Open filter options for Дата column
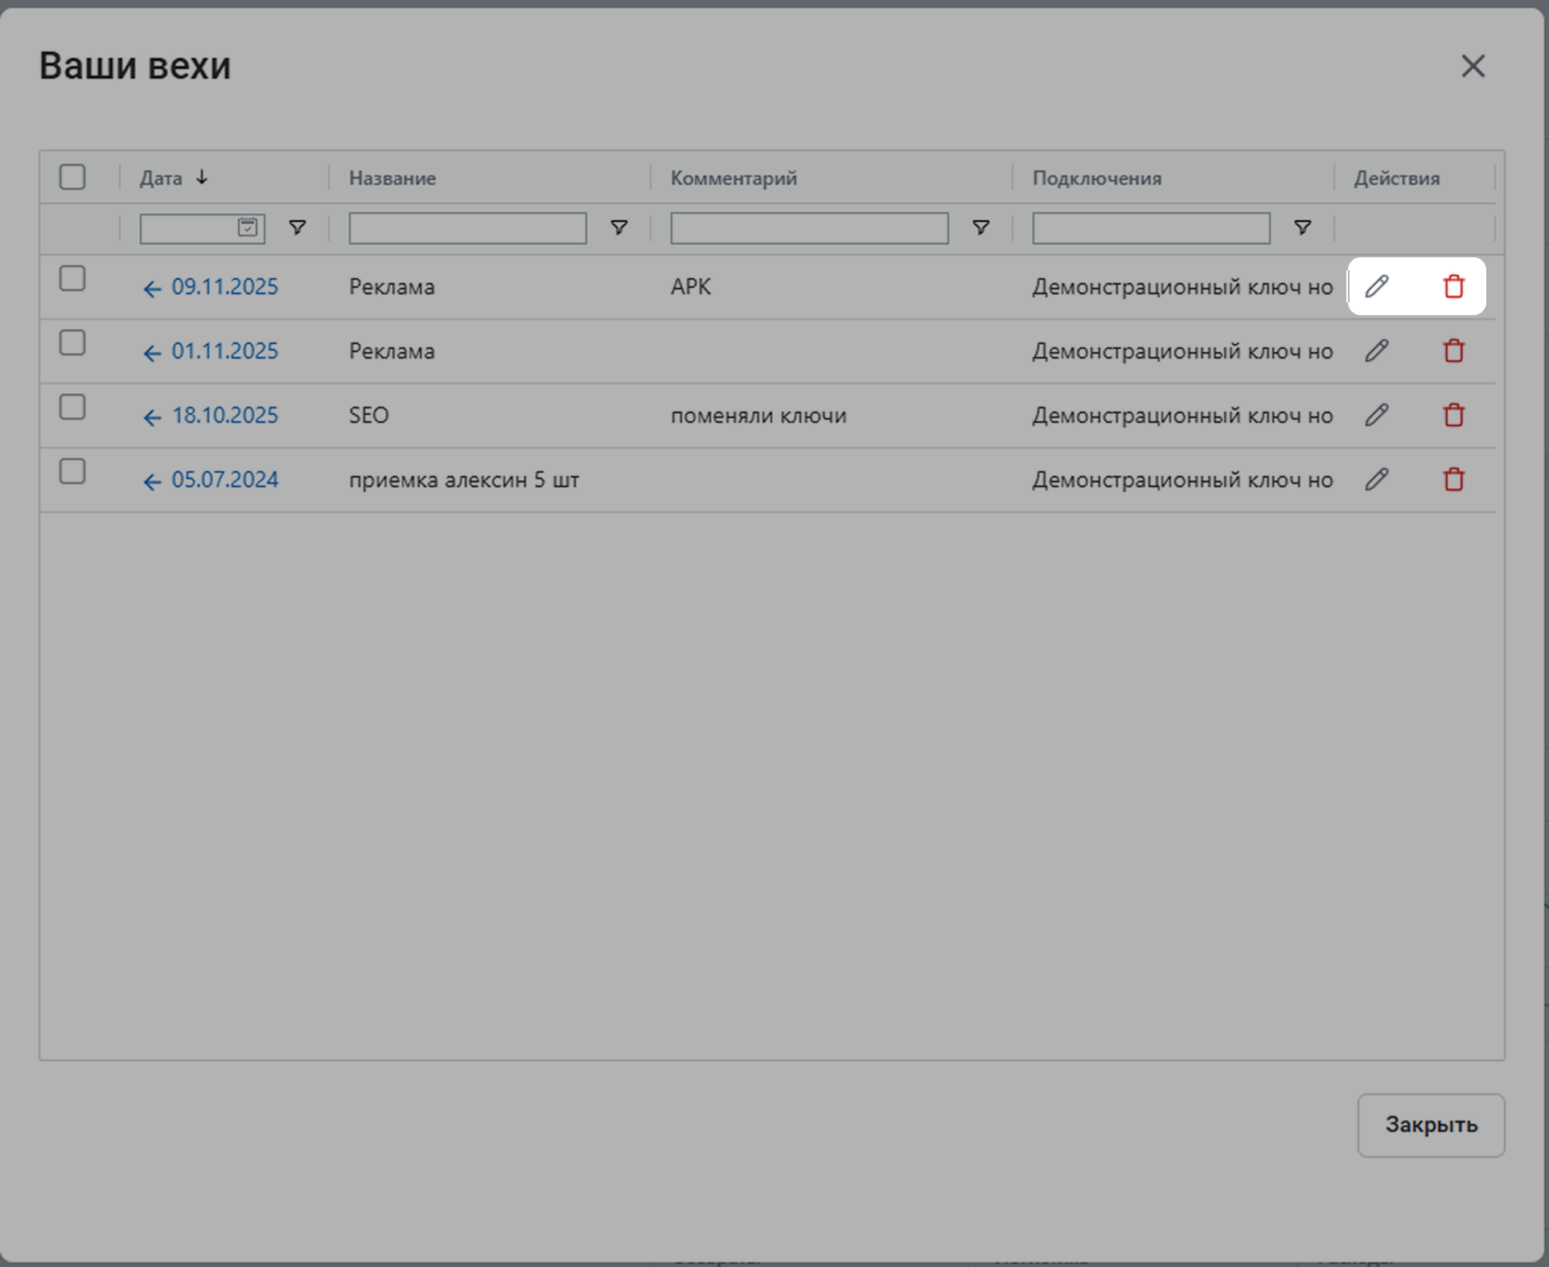Screen dimensions: 1549x1267 [298, 228]
